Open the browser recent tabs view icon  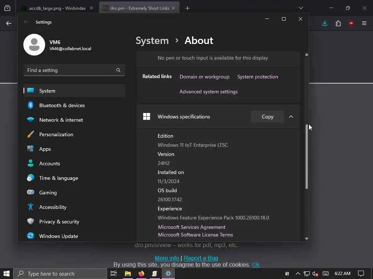click(7, 8)
